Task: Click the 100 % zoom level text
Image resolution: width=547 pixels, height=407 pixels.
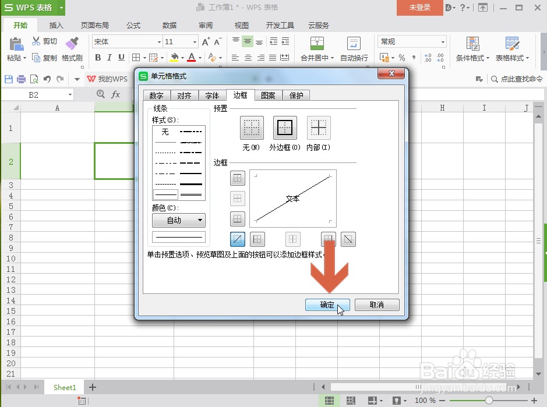Action: (425, 401)
